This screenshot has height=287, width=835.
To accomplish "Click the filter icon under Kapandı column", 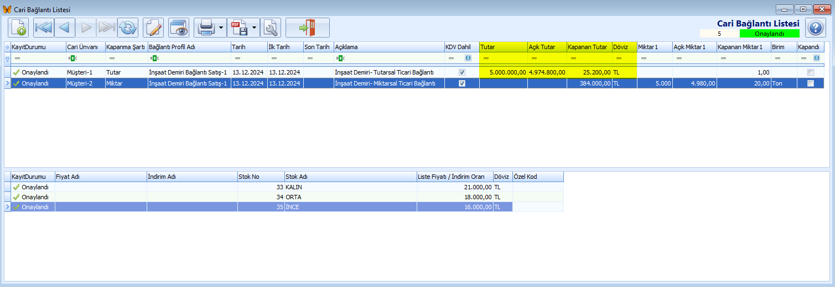I will coord(816,58).
